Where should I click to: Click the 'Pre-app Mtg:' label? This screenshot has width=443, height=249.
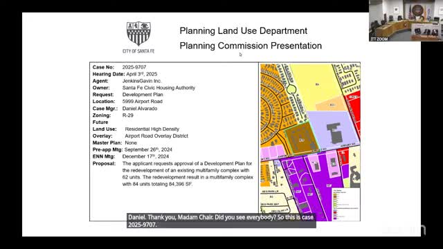pos(108,149)
